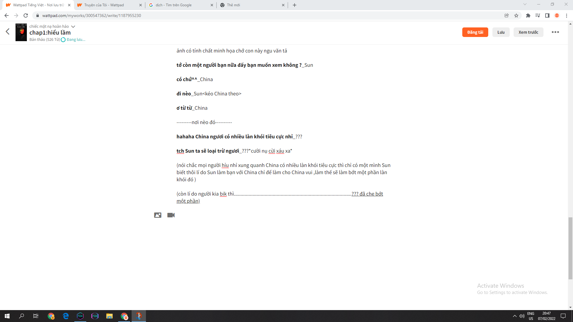Click the story cover thumbnail
Image resolution: width=573 pixels, height=322 pixels.
click(21, 32)
